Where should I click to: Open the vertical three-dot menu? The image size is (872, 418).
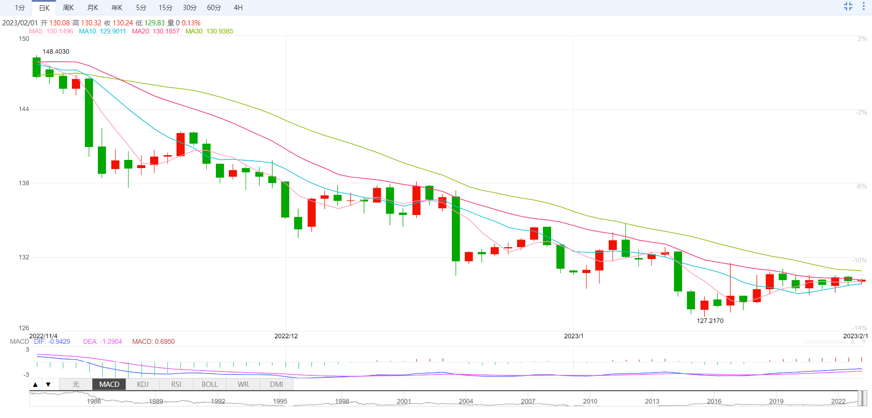pos(863,6)
